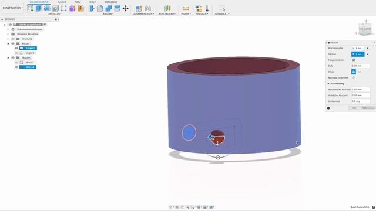Open the Prüfen dropdown menu
Viewport: 376px width, 211px height.
(x=186, y=14)
